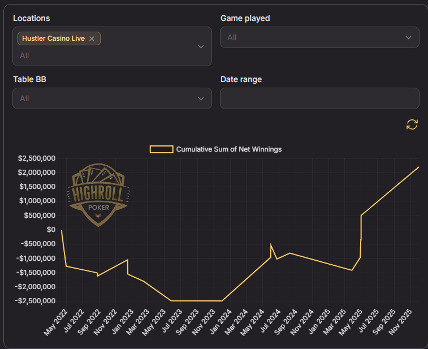Toggle the Cumulative Sum of Net Winnings legend label
Screen dimensions: 428x349
[228, 149]
